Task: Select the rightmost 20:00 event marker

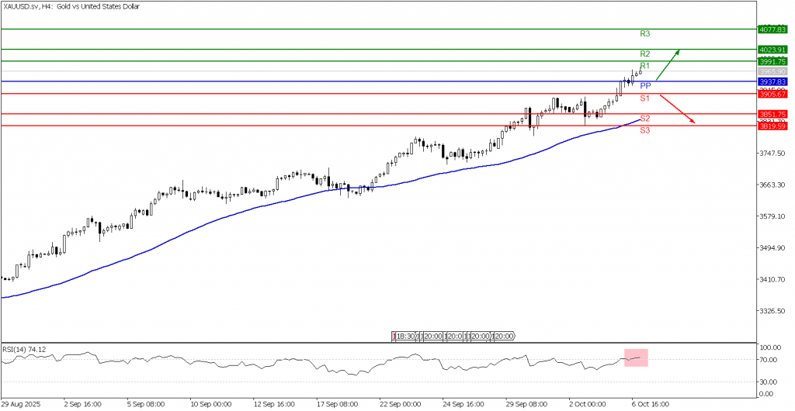Action: 505,337
